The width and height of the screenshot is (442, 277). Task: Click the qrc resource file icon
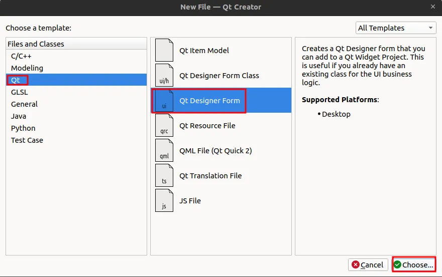[164, 125]
